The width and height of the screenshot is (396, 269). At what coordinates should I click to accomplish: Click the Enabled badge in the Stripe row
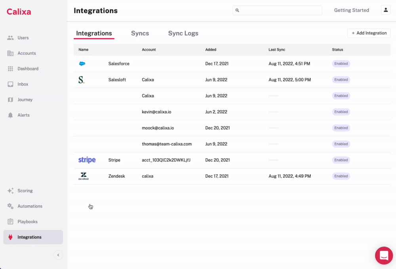[341, 160]
